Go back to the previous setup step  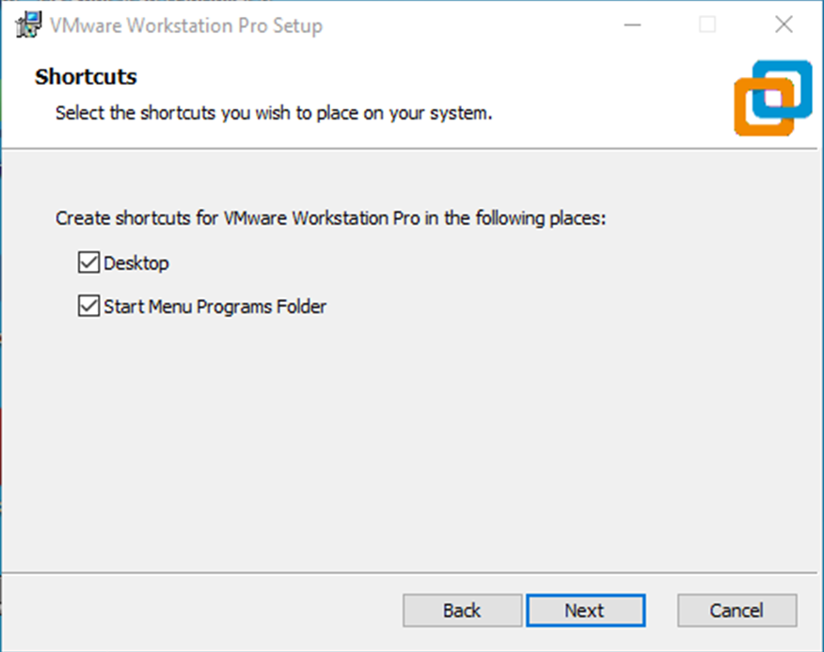[x=462, y=611]
